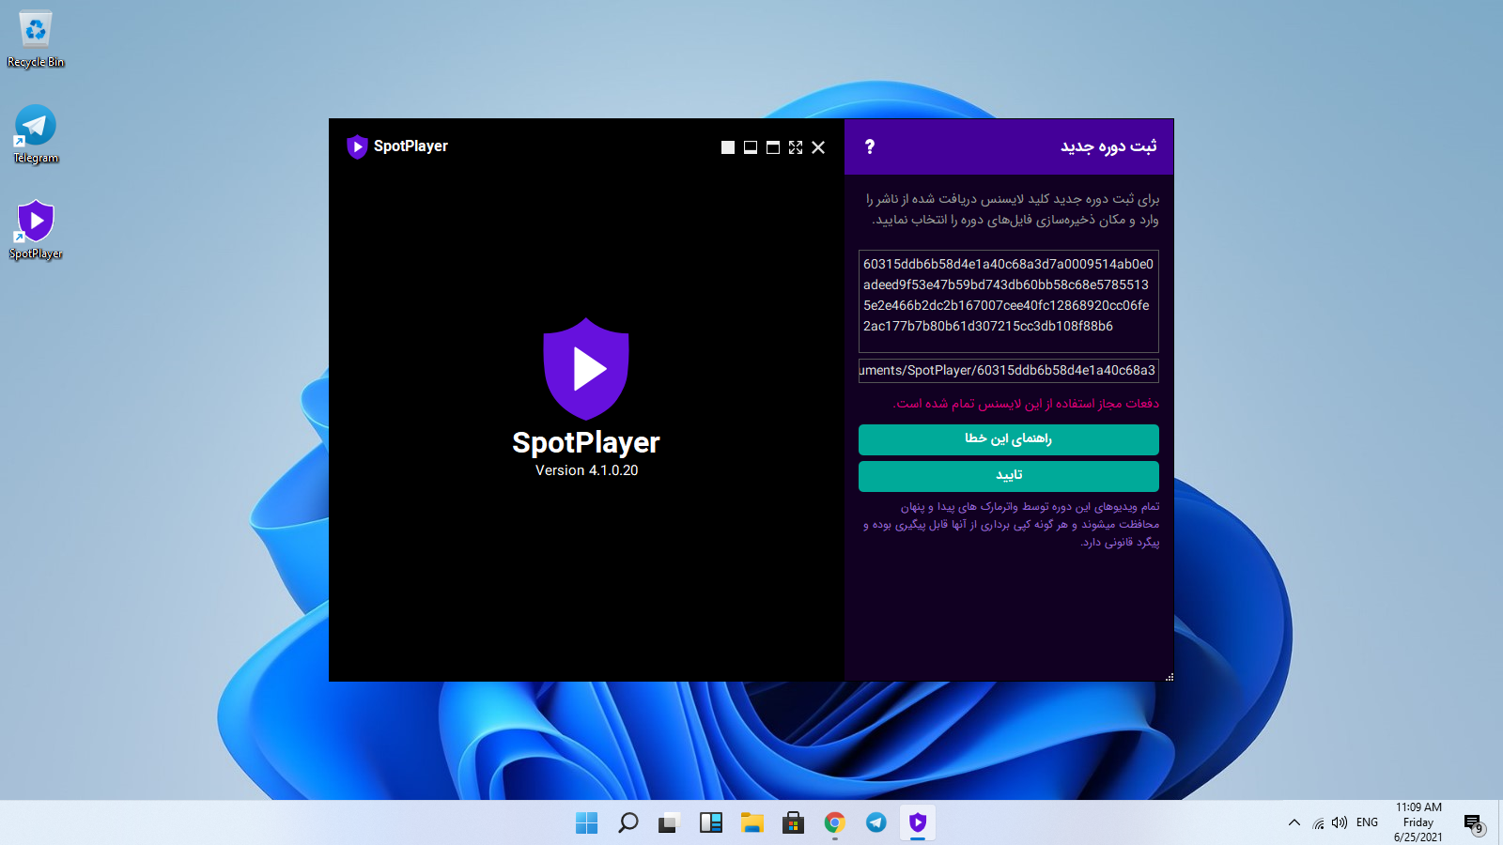Open the volume control in system tray
This screenshot has height=845, width=1503.
[1340, 822]
